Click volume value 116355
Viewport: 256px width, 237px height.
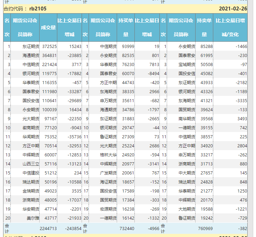(49, 83)
